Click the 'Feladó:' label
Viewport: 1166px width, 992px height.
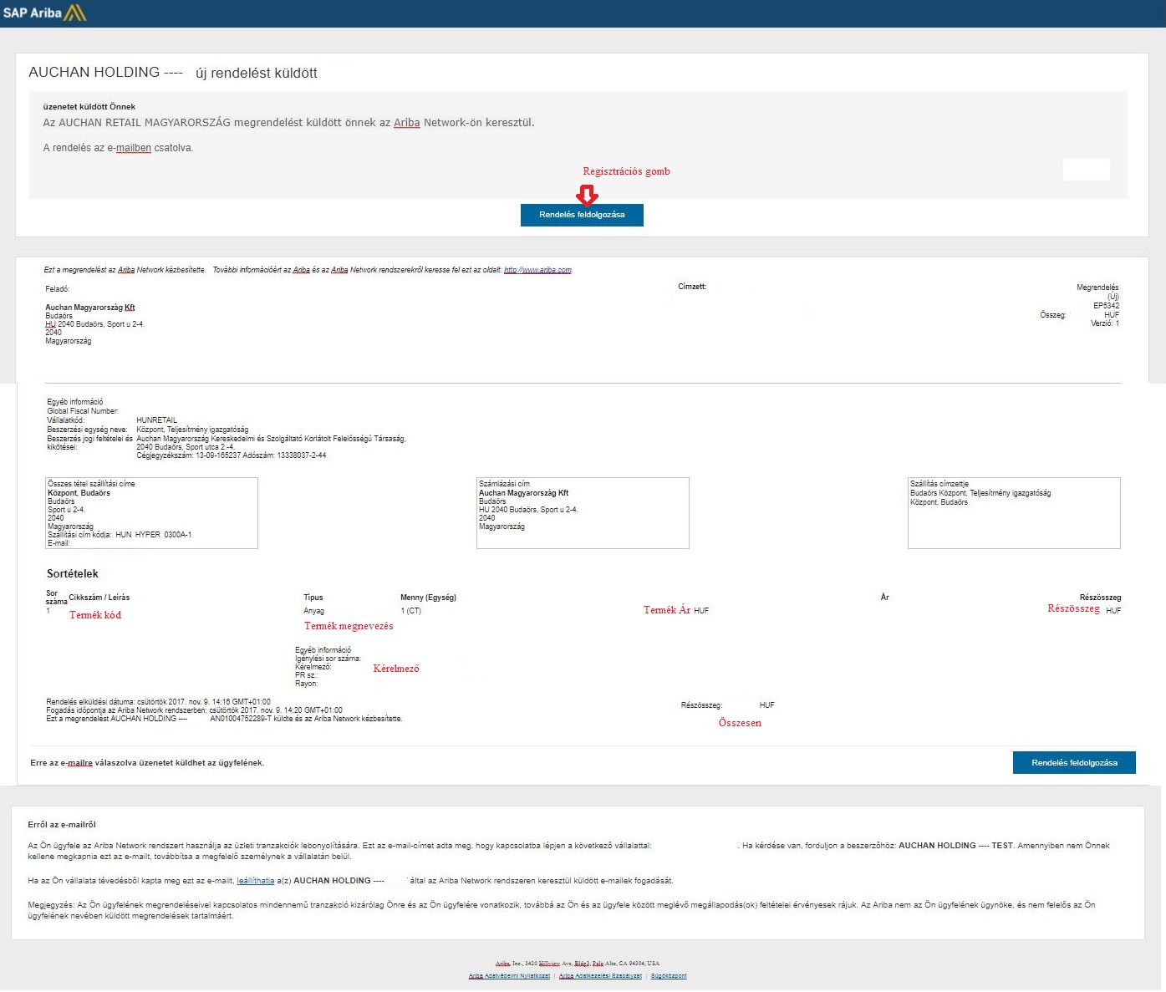(x=57, y=289)
